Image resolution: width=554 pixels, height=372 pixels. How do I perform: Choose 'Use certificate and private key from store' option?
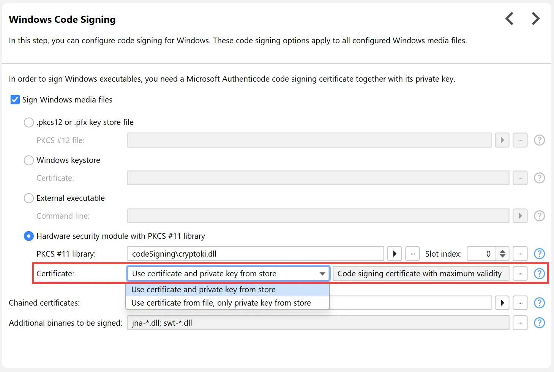tap(204, 290)
